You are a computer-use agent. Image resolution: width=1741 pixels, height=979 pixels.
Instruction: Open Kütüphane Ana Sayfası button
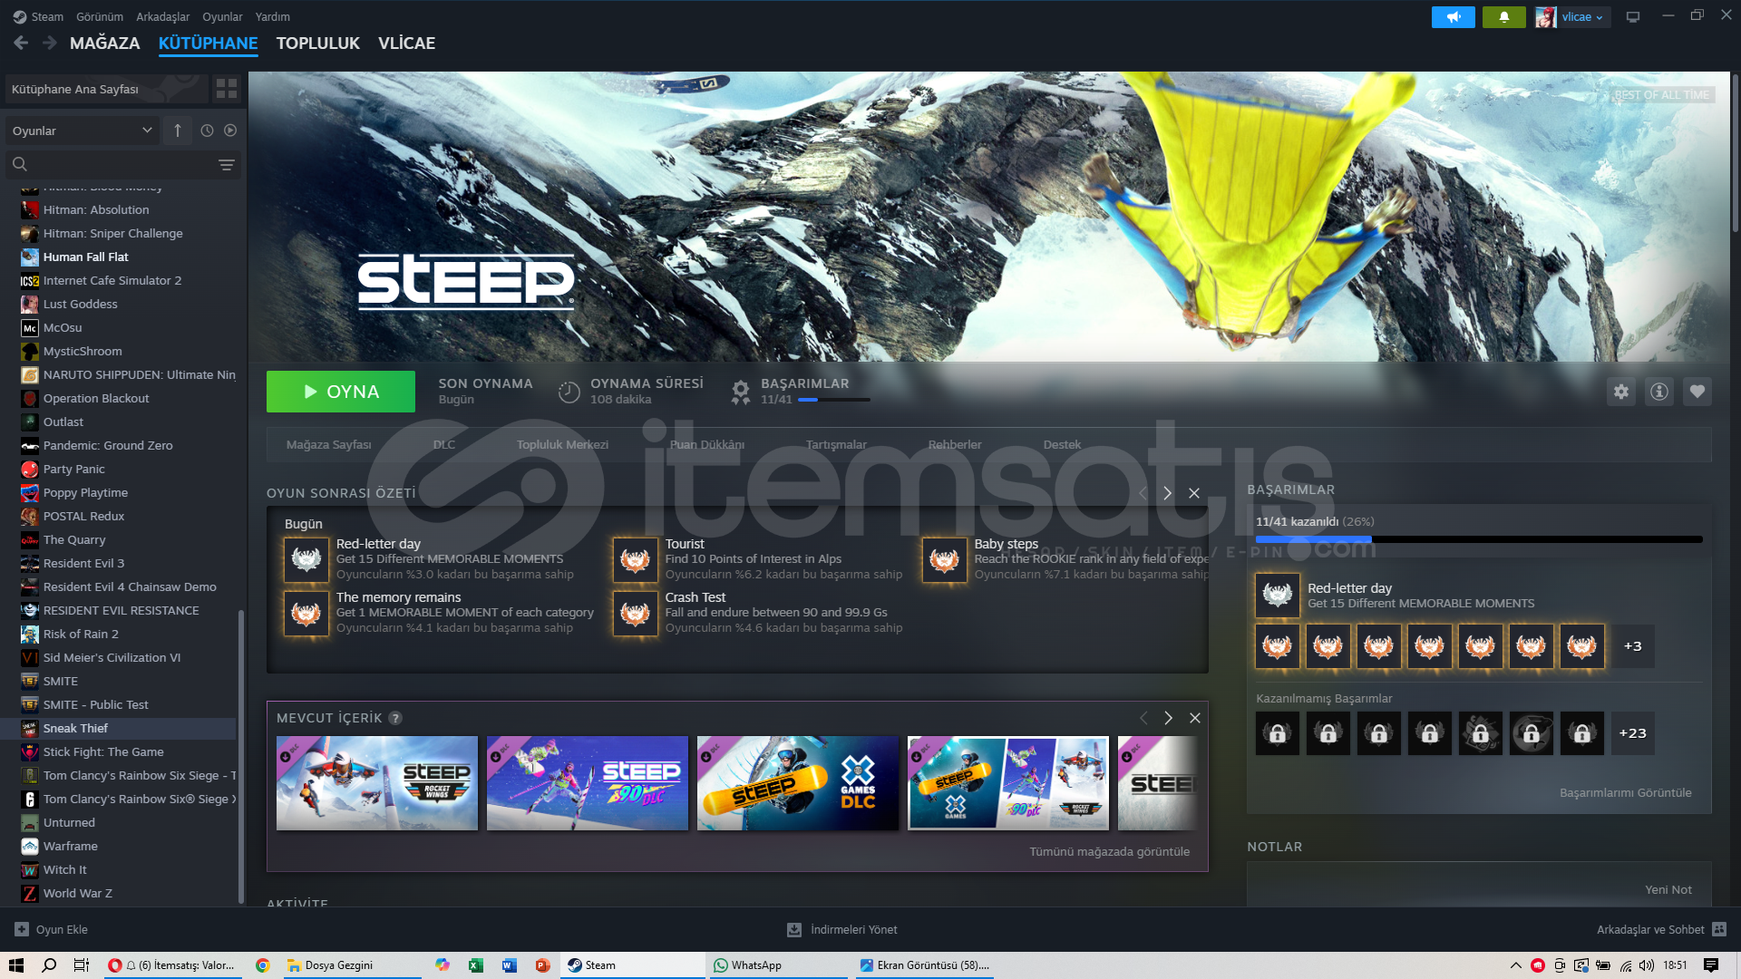pyautogui.click(x=106, y=89)
